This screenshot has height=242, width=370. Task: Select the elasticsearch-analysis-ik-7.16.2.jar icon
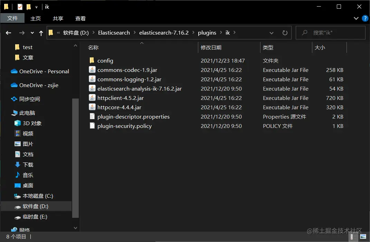coord(92,88)
